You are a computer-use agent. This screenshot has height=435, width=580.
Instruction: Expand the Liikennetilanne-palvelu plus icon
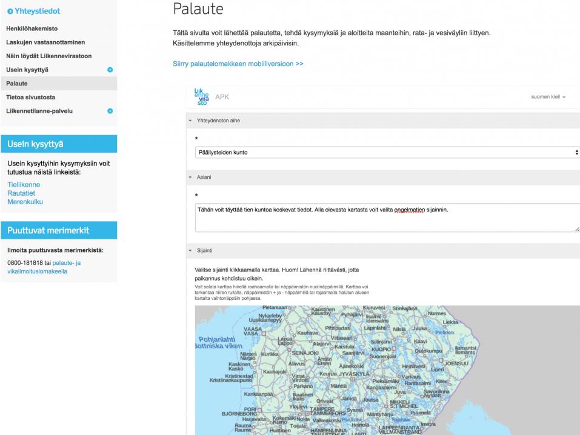[x=110, y=111]
